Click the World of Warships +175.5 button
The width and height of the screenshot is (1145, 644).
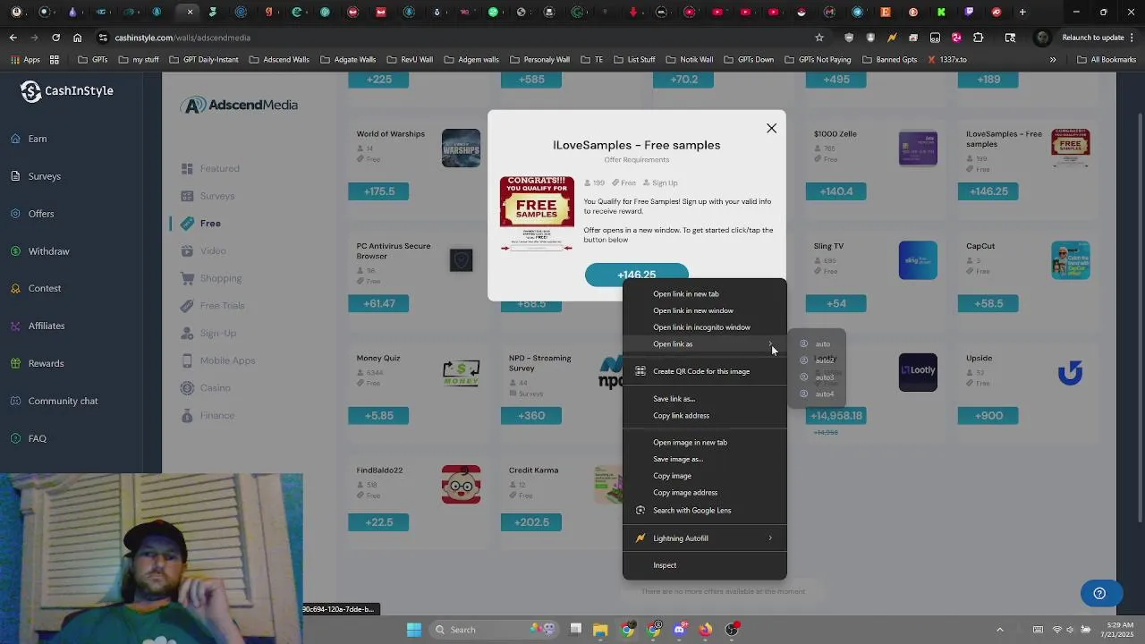pos(379,191)
